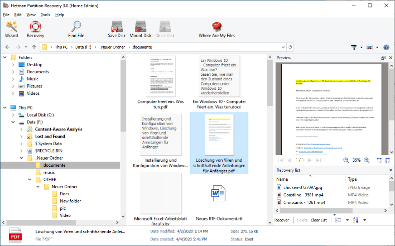
Task: Expand the Desktop folder node
Action: (13, 65)
